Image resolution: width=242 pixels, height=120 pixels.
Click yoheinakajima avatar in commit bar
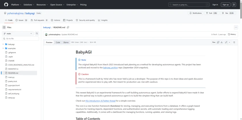(x=46, y=34)
